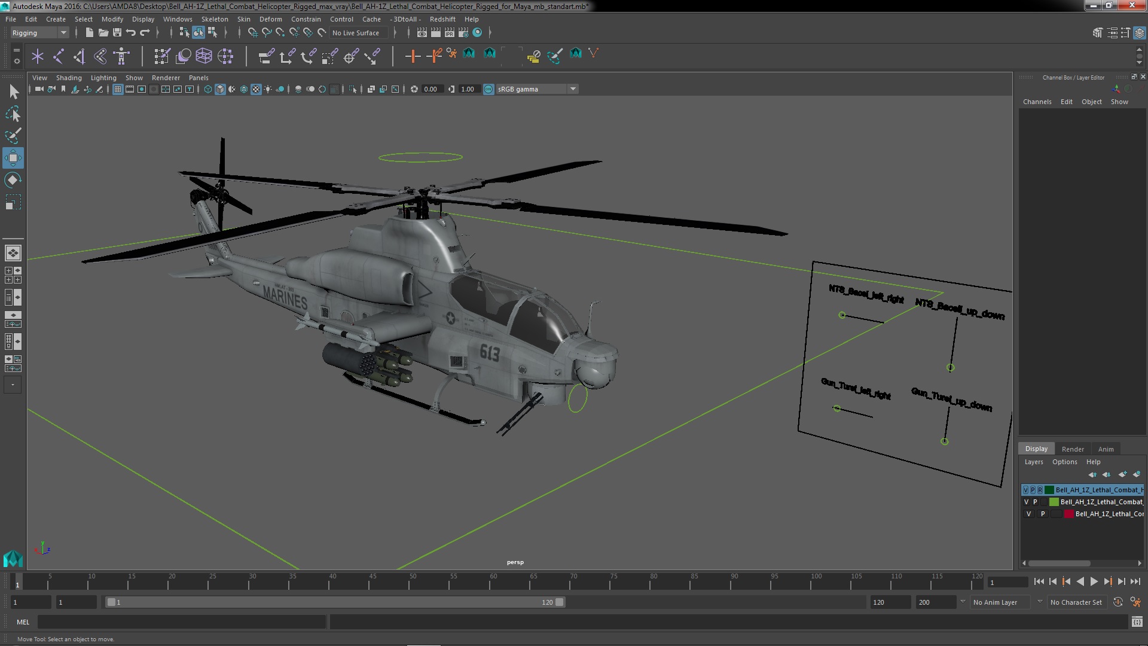The height and width of the screenshot is (646, 1148).
Task: Select the Move tool in toolbox
Action: pos(13,158)
